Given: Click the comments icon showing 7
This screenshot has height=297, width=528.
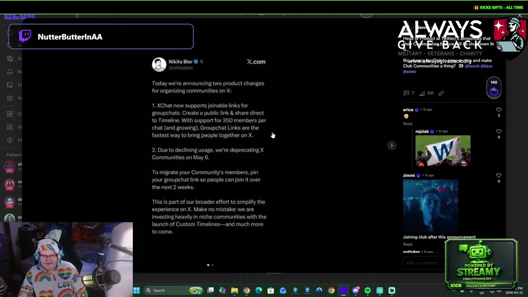Looking at the screenshot, I should coord(406,93).
